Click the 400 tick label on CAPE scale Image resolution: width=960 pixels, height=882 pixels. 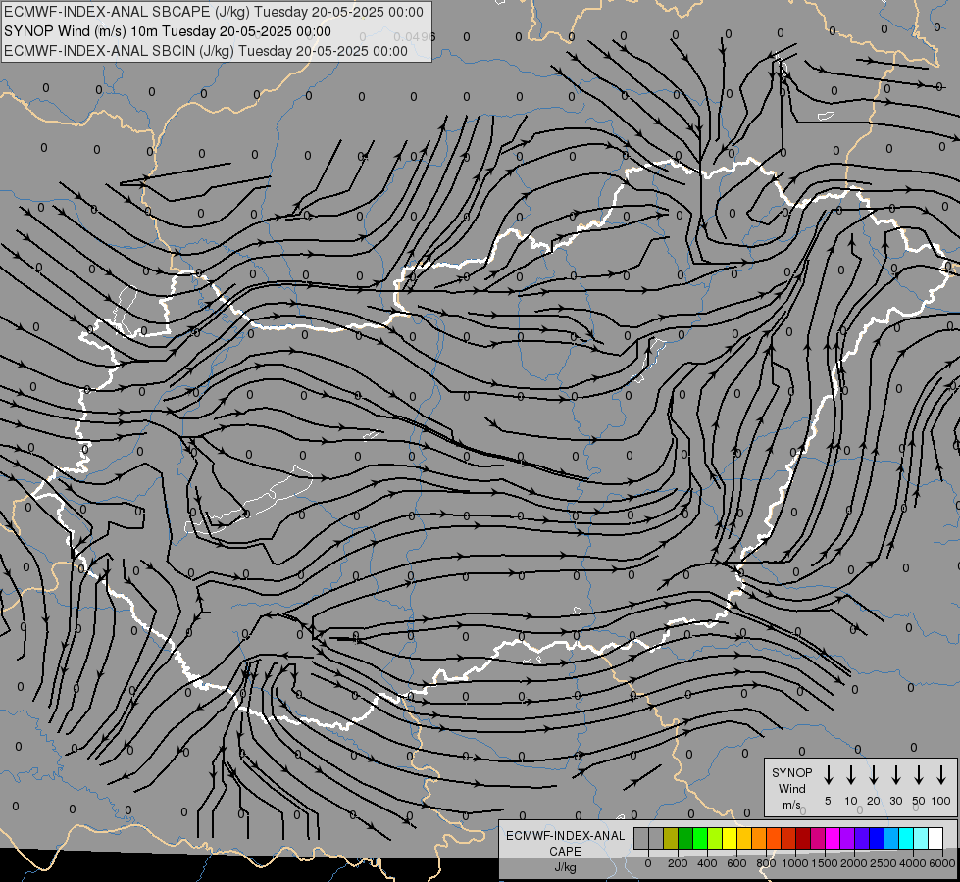click(707, 863)
